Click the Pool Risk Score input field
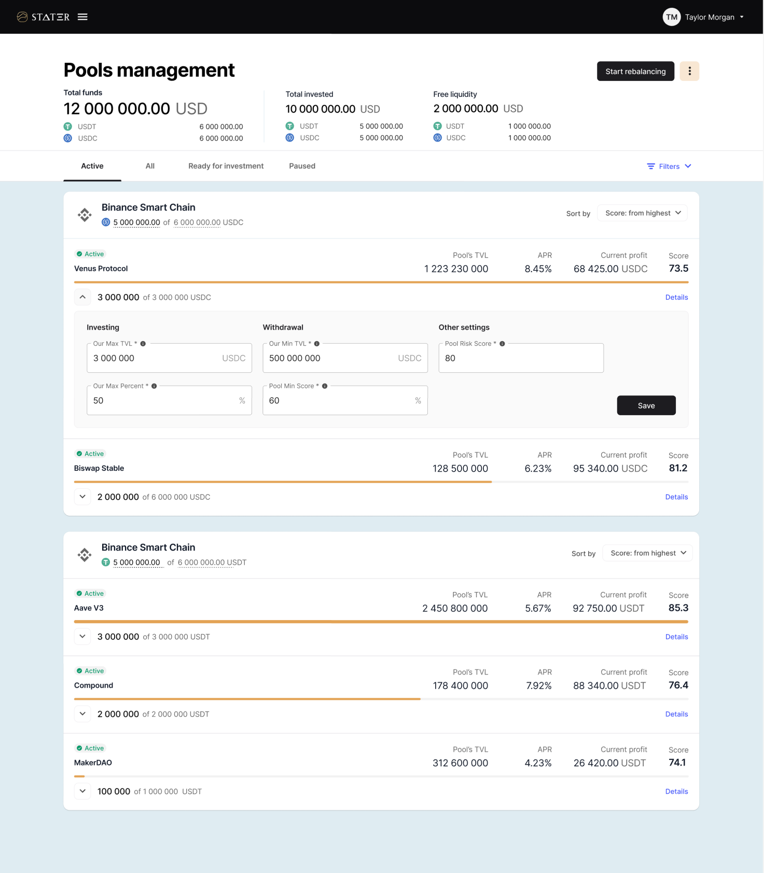This screenshot has width=764, height=873. [521, 358]
